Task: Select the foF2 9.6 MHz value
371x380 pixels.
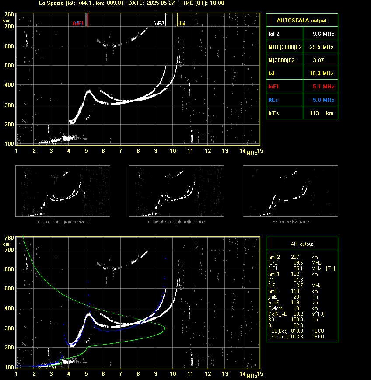Action: coord(323,34)
